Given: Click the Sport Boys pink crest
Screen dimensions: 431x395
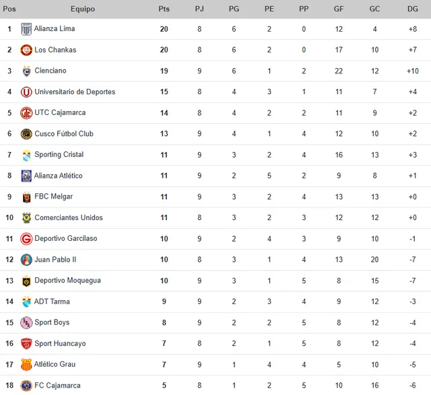Looking at the screenshot, I should 26,323.
